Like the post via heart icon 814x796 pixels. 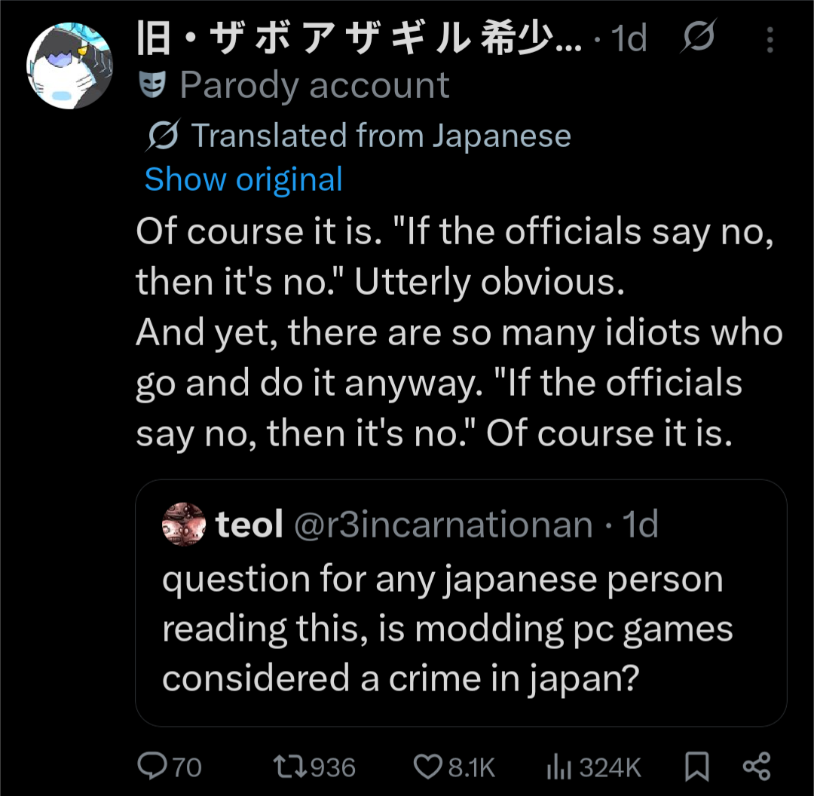tap(427, 767)
